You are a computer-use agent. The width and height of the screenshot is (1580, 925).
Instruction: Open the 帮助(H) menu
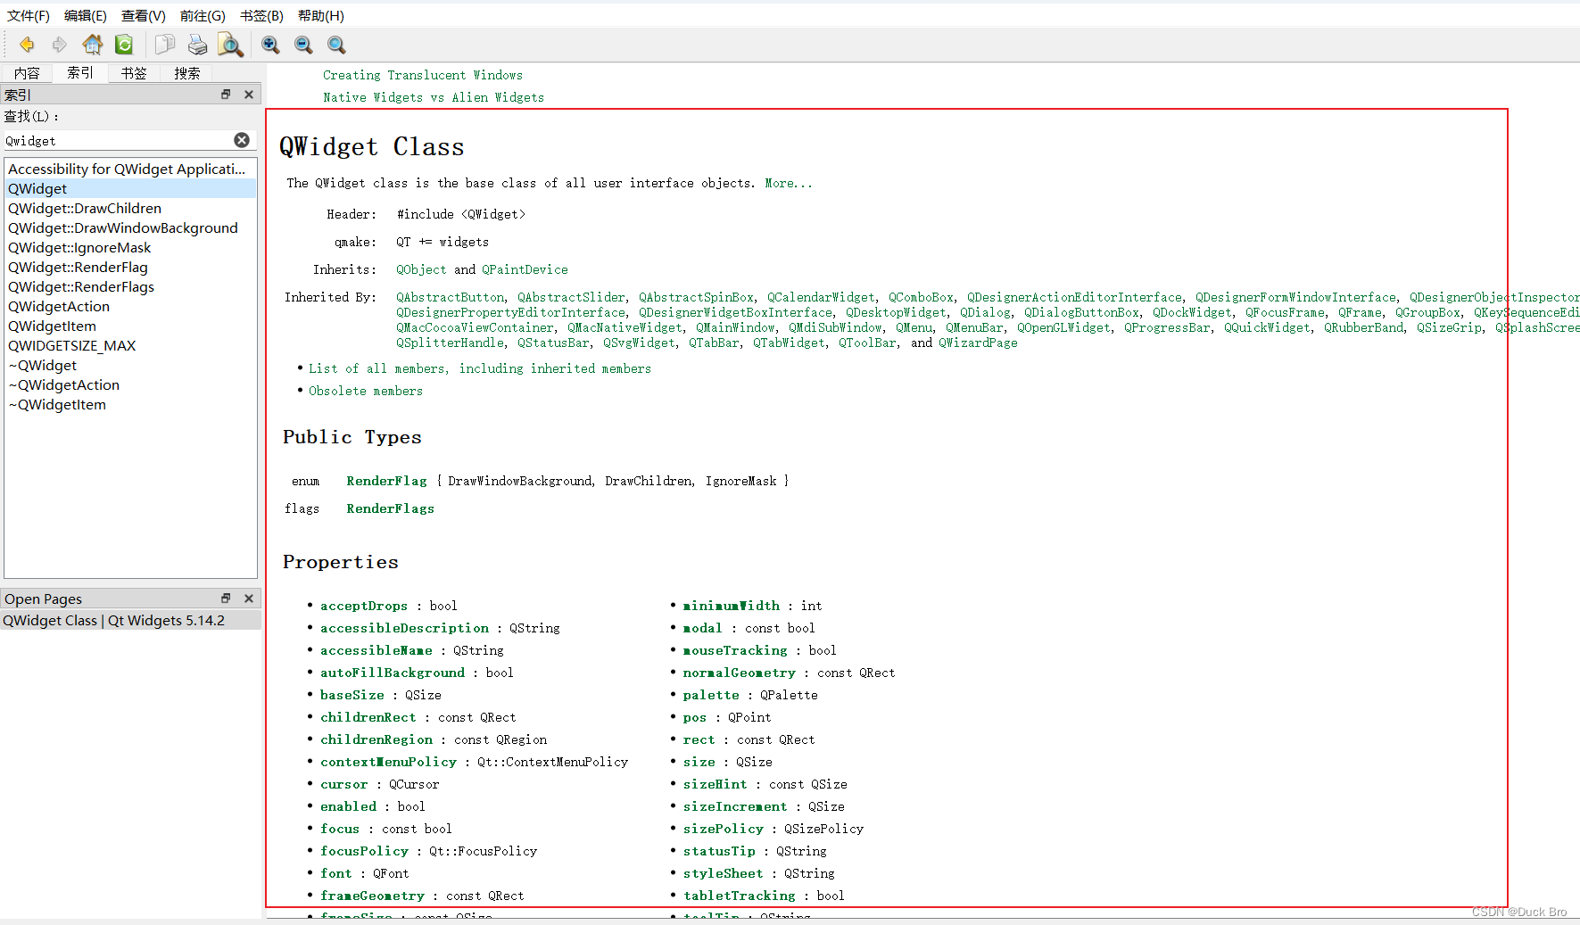click(x=321, y=15)
